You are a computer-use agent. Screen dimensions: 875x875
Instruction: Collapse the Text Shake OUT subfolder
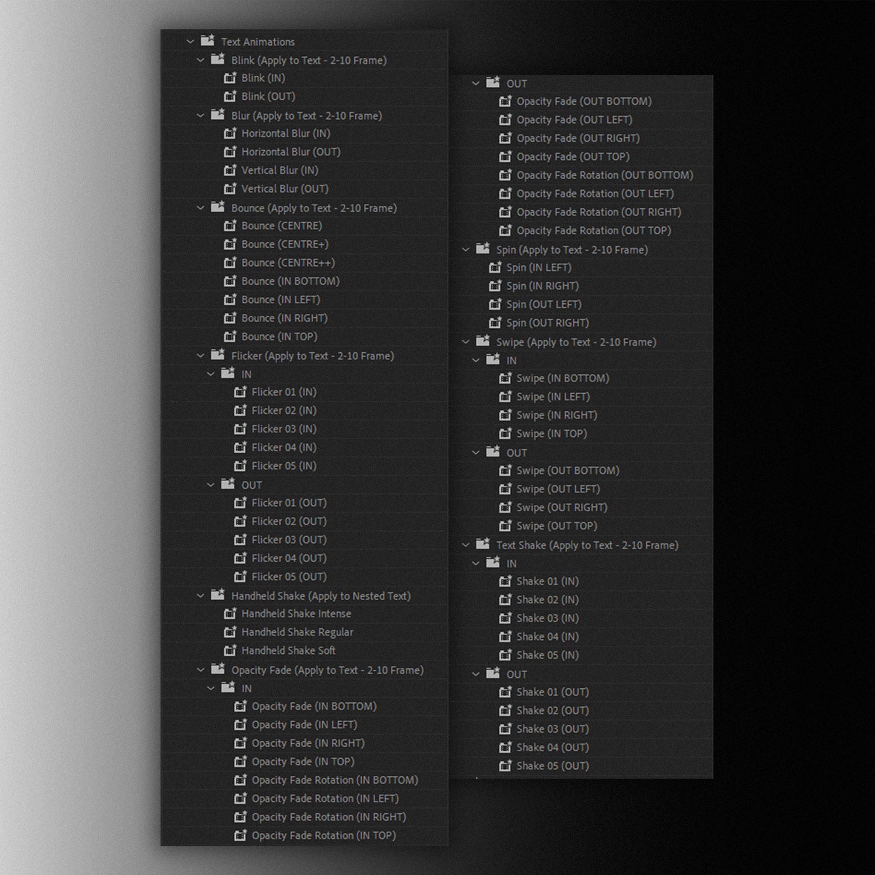point(475,675)
